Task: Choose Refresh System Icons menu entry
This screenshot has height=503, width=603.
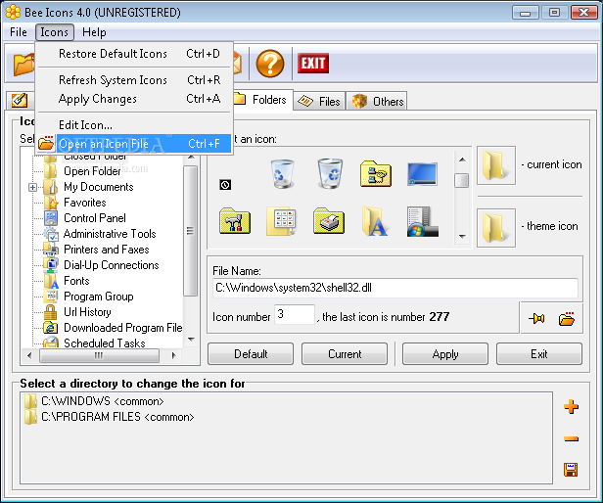Action: [x=134, y=80]
